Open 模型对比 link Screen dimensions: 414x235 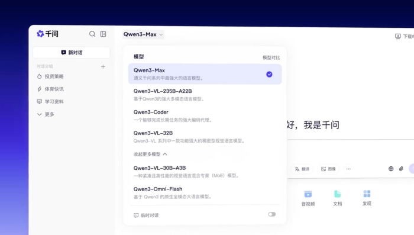pyautogui.click(x=271, y=57)
